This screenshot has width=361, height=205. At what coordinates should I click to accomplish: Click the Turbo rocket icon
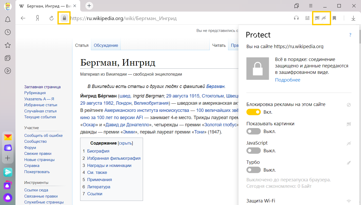(349, 163)
